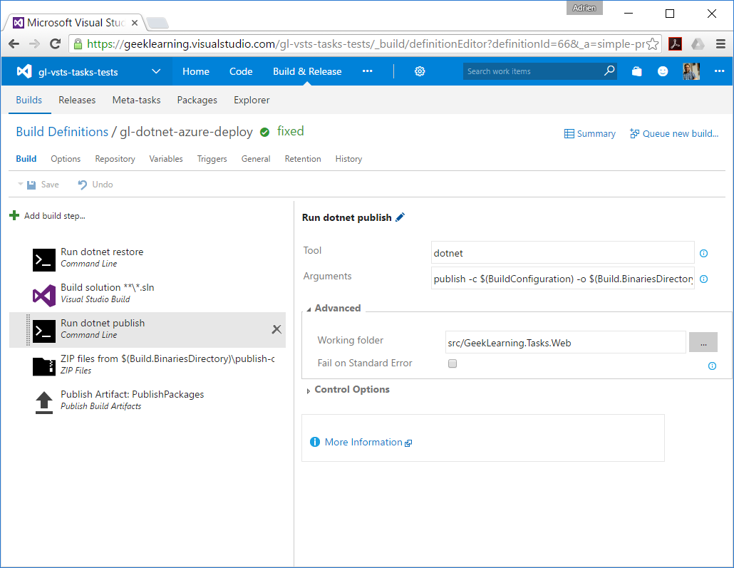Screen dimensions: 734x568
Task: Open the Variables tab
Action: click(166, 159)
